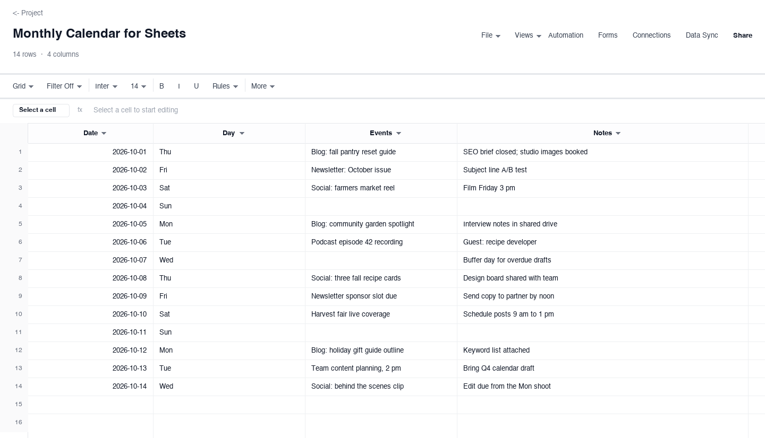Open the Events column header arrow
The height and width of the screenshot is (438, 765).
point(399,134)
